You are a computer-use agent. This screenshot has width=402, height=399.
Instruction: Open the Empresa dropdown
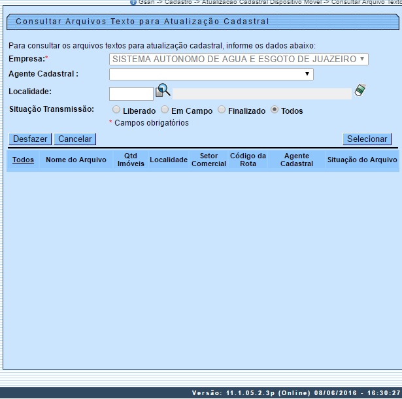click(x=239, y=59)
